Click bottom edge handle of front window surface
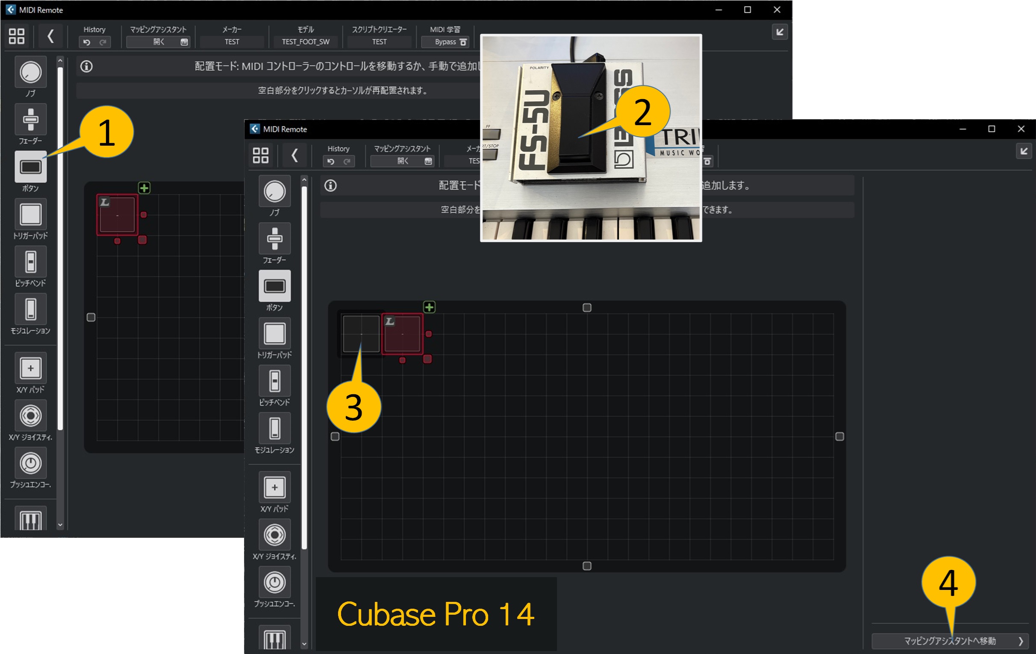Image resolution: width=1036 pixels, height=654 pixels. click(587, 566)
